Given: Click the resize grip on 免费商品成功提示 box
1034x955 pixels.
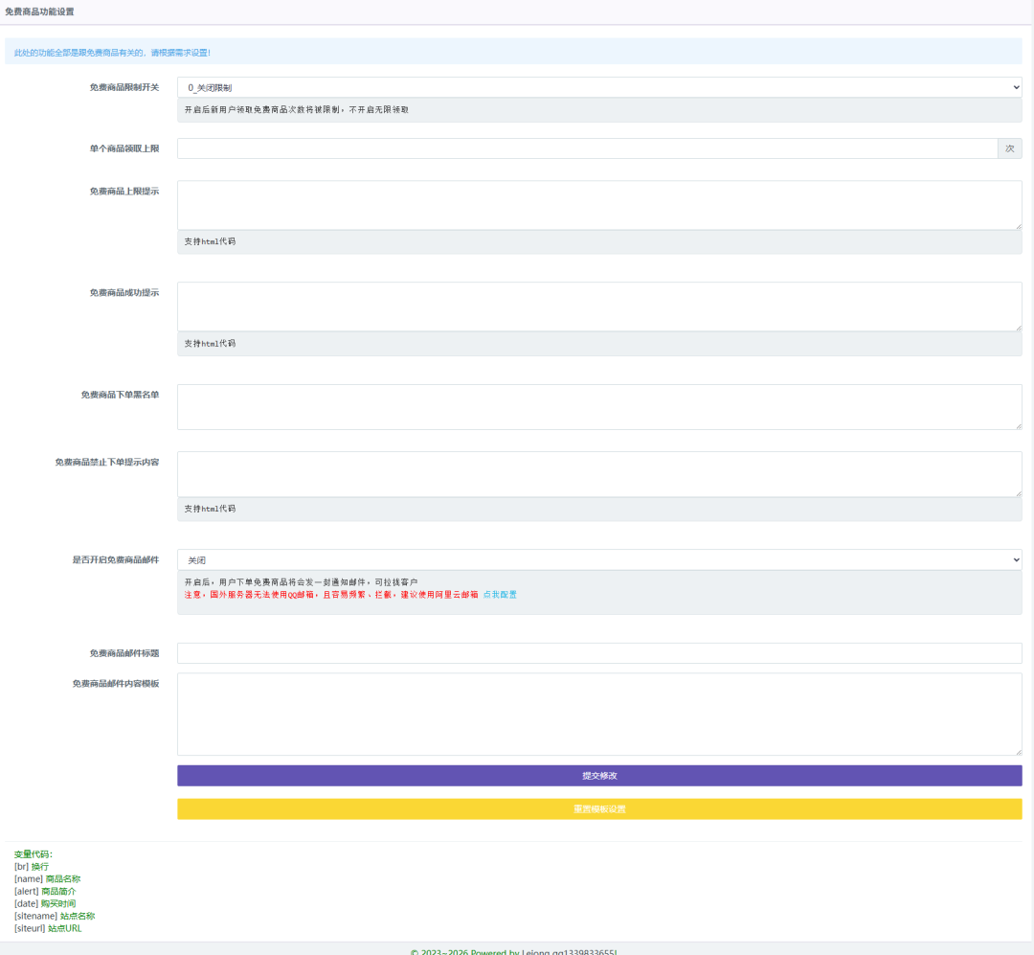Looking at the screenshot, I should click(x=1018, y=327).
